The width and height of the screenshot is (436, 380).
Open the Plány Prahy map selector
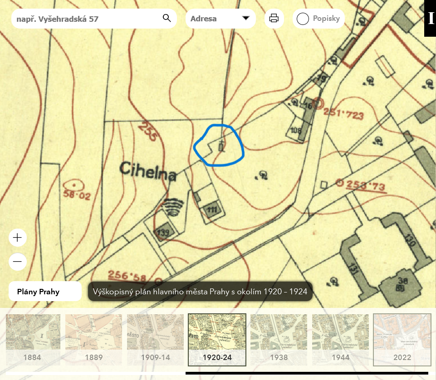pyautogui.click(x=45, y=292)
